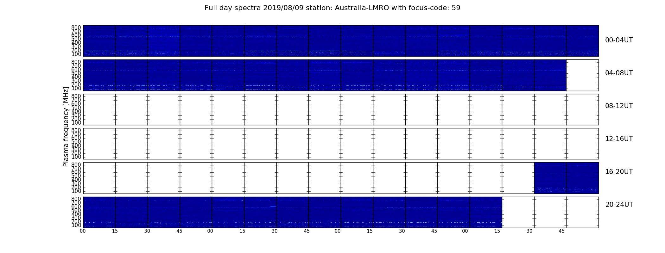Select the '12-16UT' panel label
The image size is (665, 253).
point(619,139)
